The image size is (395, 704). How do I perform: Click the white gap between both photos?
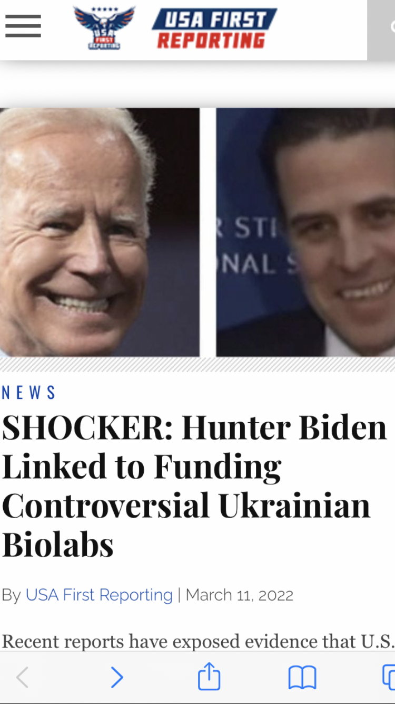pyautogui.click(x=208, y=232)
